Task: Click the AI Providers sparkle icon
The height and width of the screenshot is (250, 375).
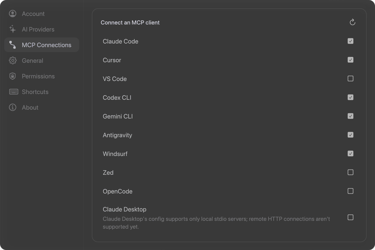Action: pyautogui.click(x=12, y=29)
